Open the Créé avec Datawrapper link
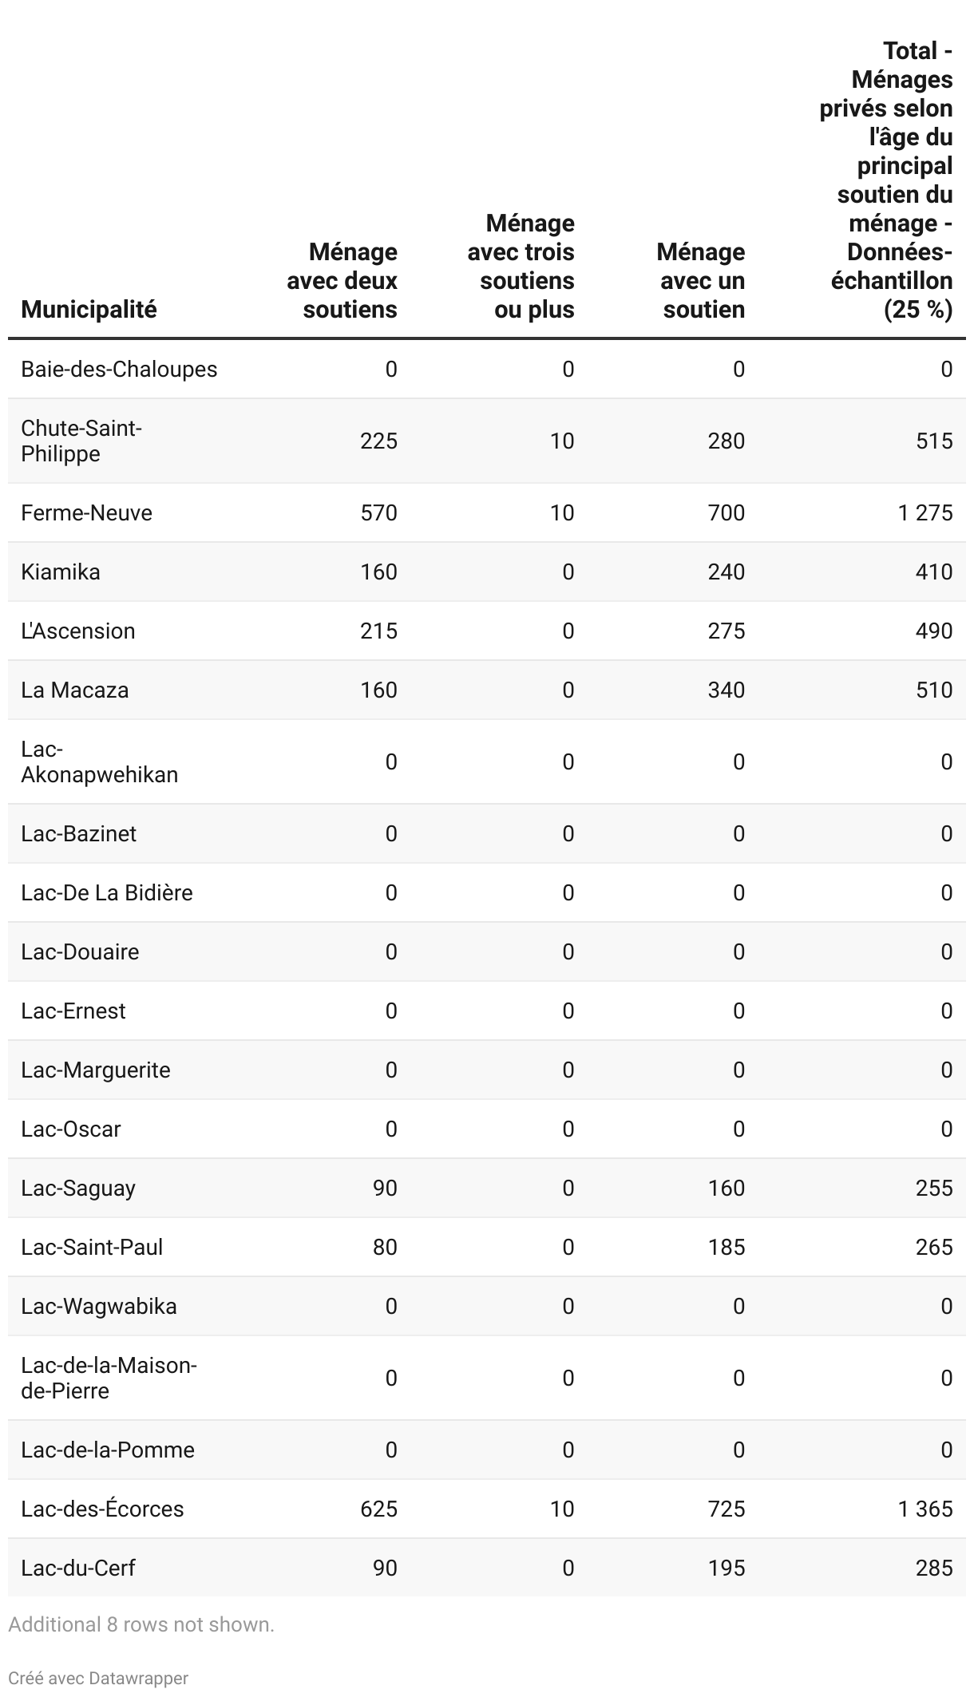 coord(98,1678)
